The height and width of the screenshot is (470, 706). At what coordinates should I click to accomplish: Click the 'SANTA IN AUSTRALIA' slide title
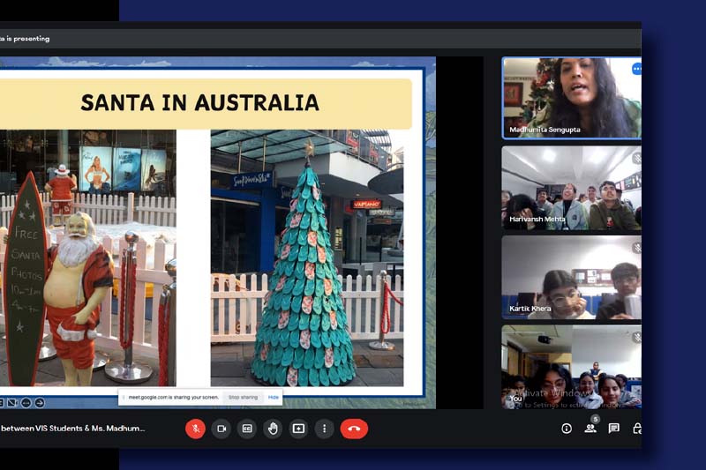(x=200, y=102)
